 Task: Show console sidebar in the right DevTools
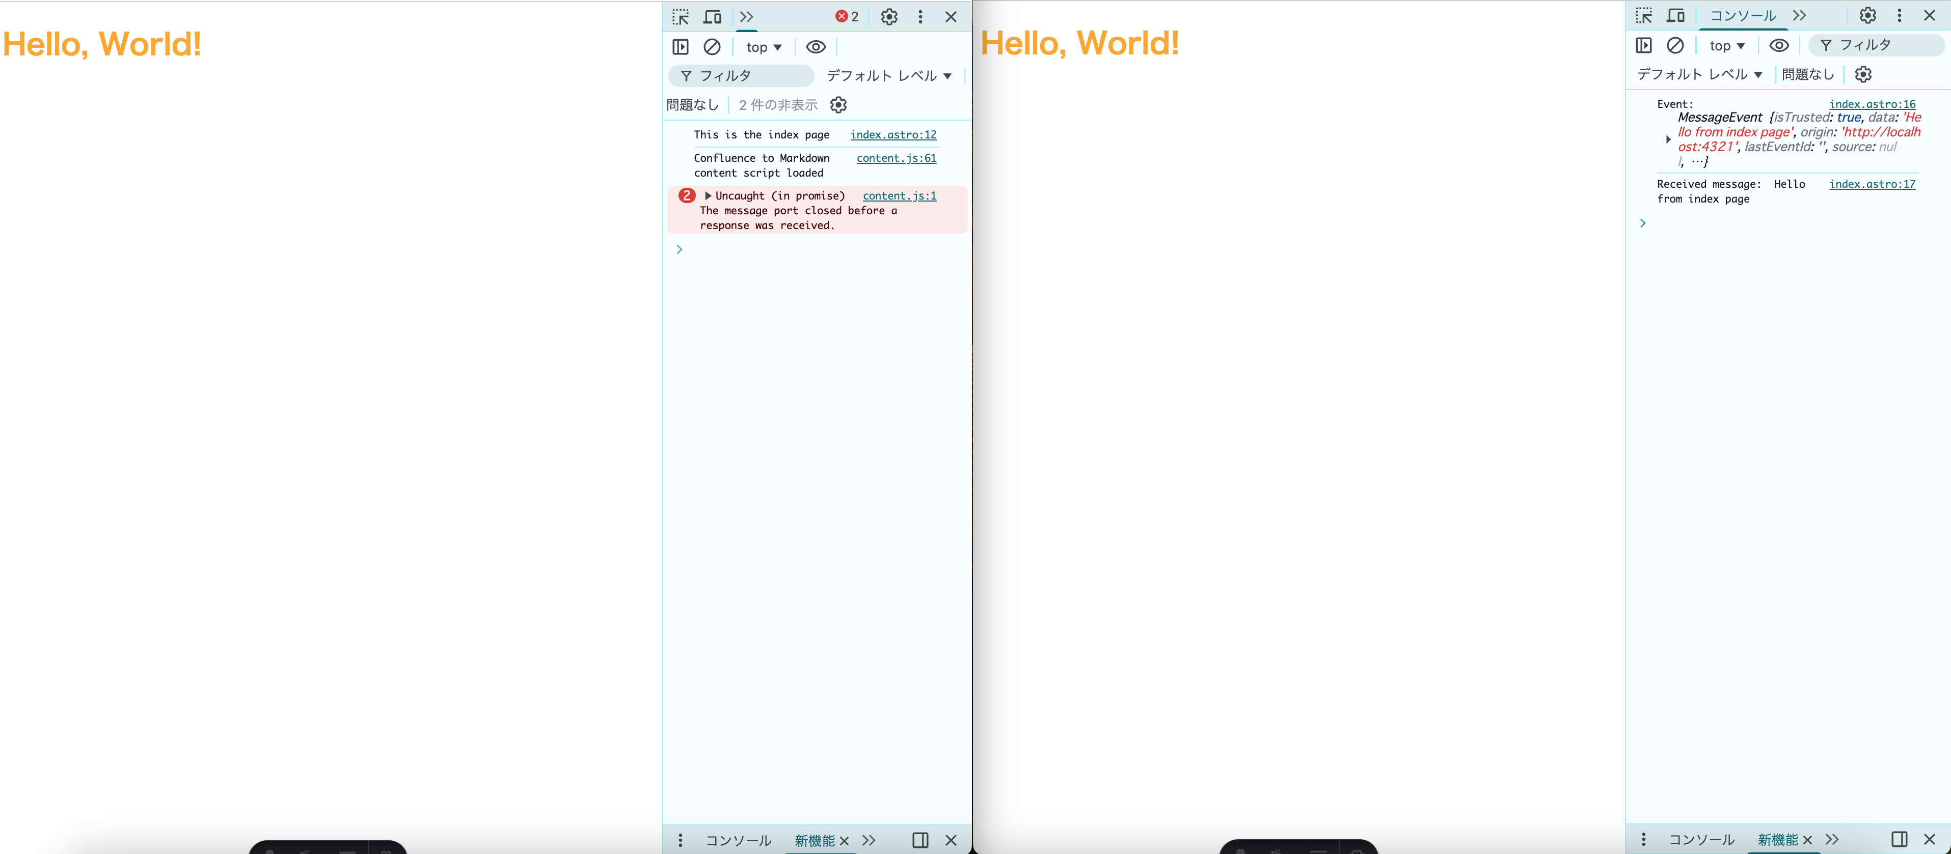point(1643,45)
